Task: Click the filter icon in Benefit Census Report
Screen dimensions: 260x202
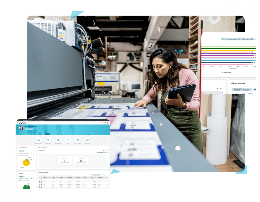Action: point(102,175)
